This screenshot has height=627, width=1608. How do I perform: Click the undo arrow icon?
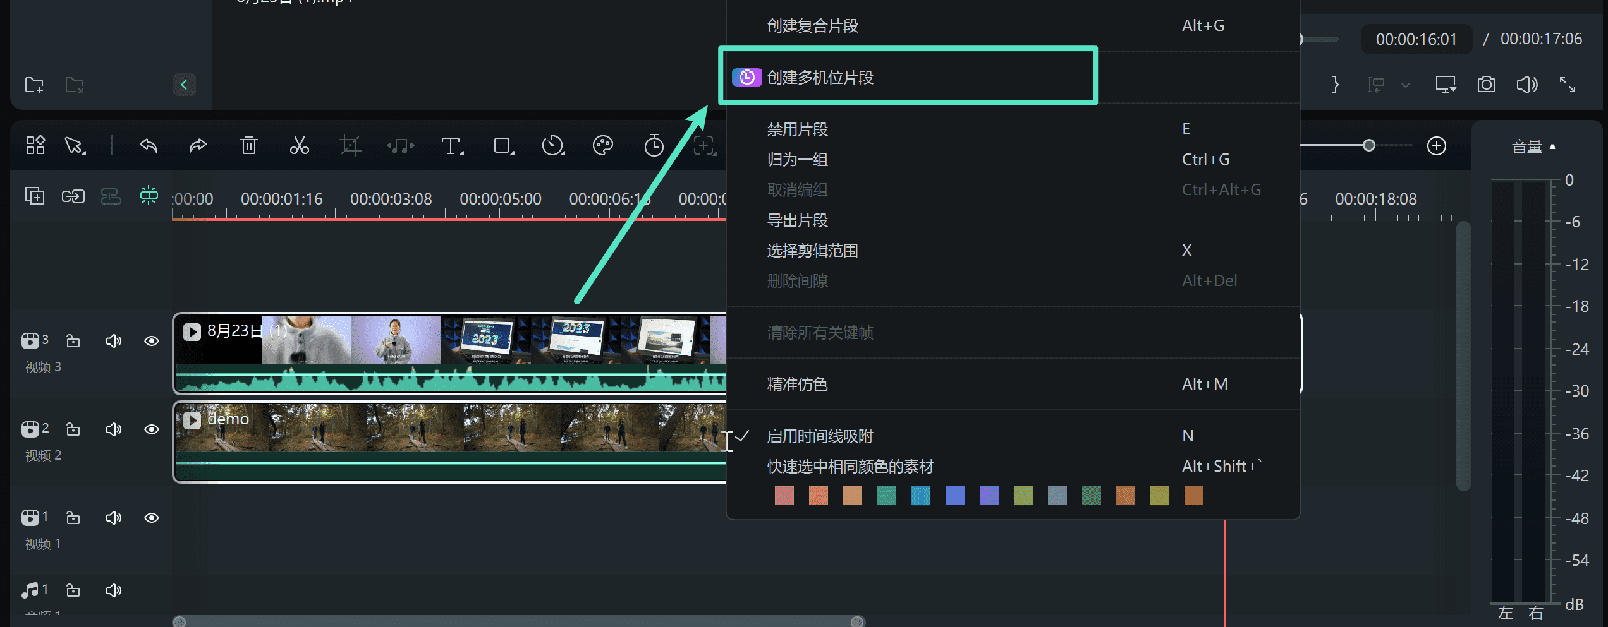point(148,146)
